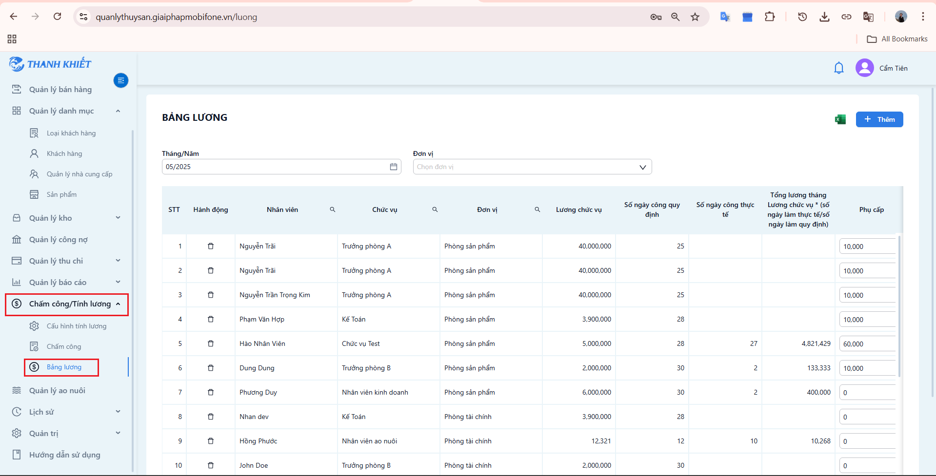Delete the Dung Dung row
The height and width of the screenshot is (476, 936).
pyautogui.click(x=211, y=368)
